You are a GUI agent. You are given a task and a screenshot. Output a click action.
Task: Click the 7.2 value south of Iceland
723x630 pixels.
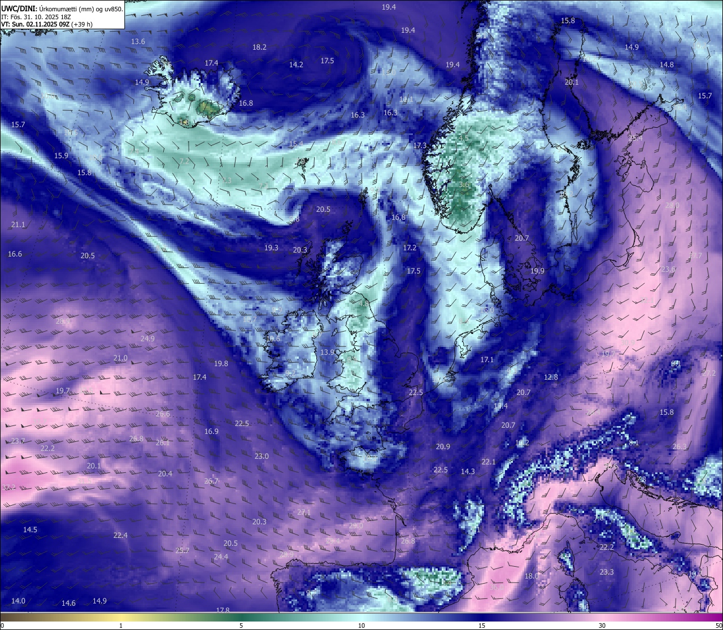click(x=184, y=162)
